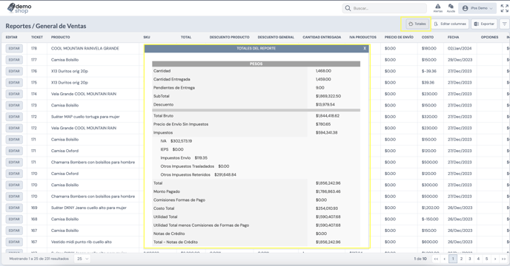Sort by COSTO column header

coord(428,37)
